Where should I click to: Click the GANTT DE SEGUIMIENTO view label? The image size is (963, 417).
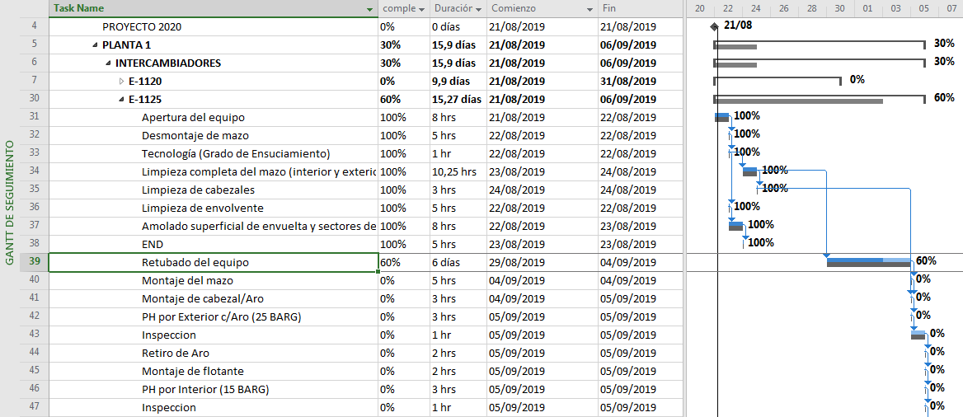[x=10, y=204]
